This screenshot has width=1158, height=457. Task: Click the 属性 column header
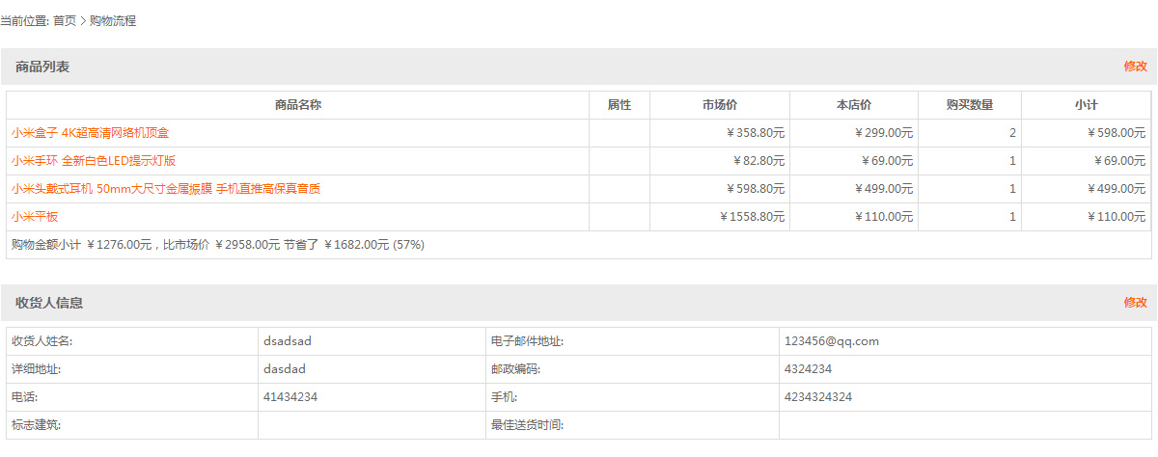click(x=620, y=105)
